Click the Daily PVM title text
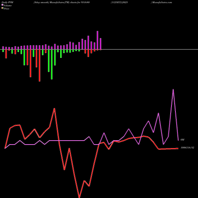The width and height of the screenshot is (198, 198). 8,2
